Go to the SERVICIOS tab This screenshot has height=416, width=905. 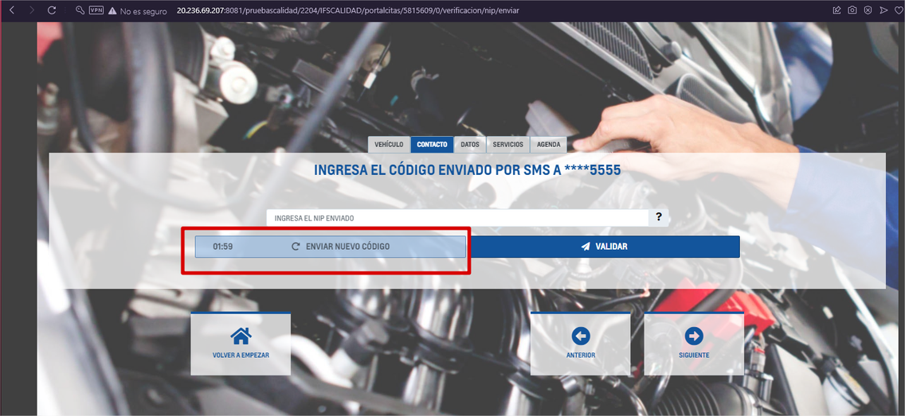(508, 145)
